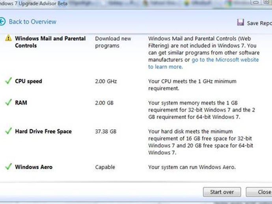Click the Start over button
Image resolution: width=272 pixels, height=204 pixels.
tap(222, 192)
